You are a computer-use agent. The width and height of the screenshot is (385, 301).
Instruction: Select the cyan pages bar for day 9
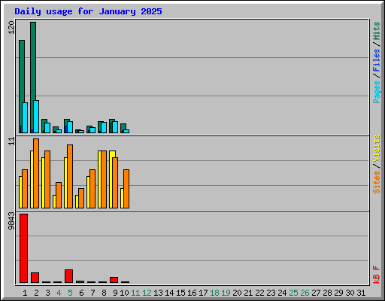coord(115,127)
